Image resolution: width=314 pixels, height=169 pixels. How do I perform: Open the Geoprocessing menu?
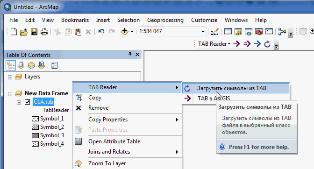165,20
